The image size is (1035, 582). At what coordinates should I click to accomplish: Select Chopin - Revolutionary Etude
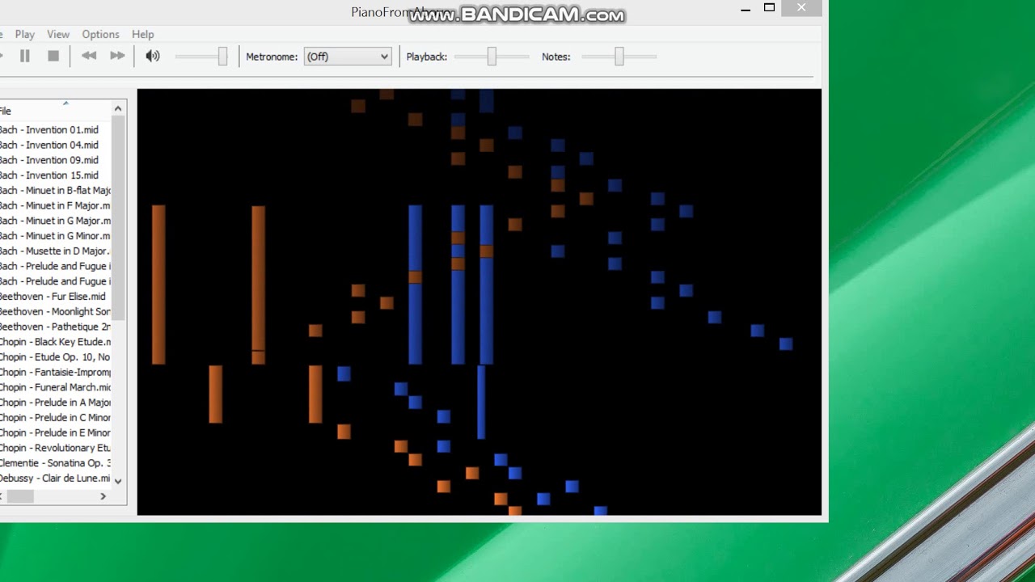(55, 448)
